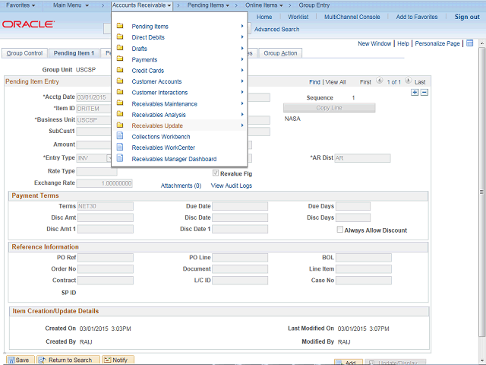Select Receivables WorkCenter menu item
Image resolution: width=486 pixels, height=365 pixels.
click(163, 148)
